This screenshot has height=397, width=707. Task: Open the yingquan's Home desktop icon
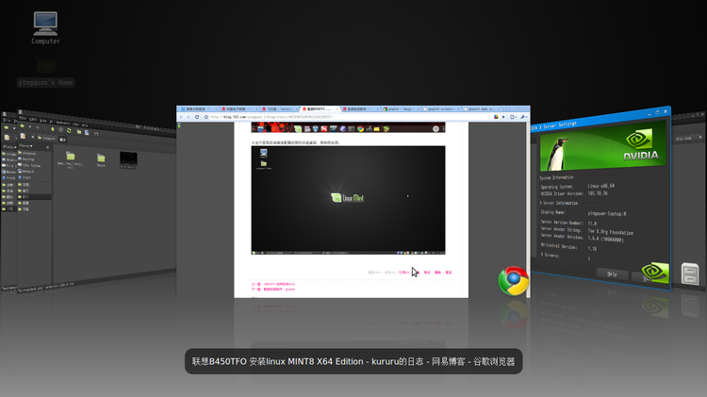[45, 72]
